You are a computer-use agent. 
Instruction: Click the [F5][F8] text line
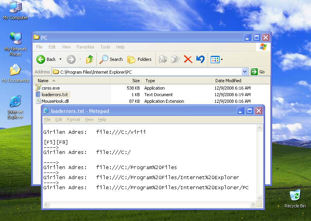click(56, 142)
